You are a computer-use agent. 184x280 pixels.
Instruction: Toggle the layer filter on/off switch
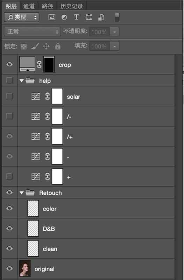(x=117, y=17)
